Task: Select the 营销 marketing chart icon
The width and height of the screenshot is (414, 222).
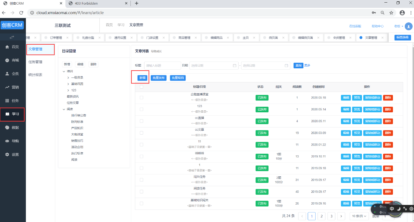Action: click(x=7, y=87)
